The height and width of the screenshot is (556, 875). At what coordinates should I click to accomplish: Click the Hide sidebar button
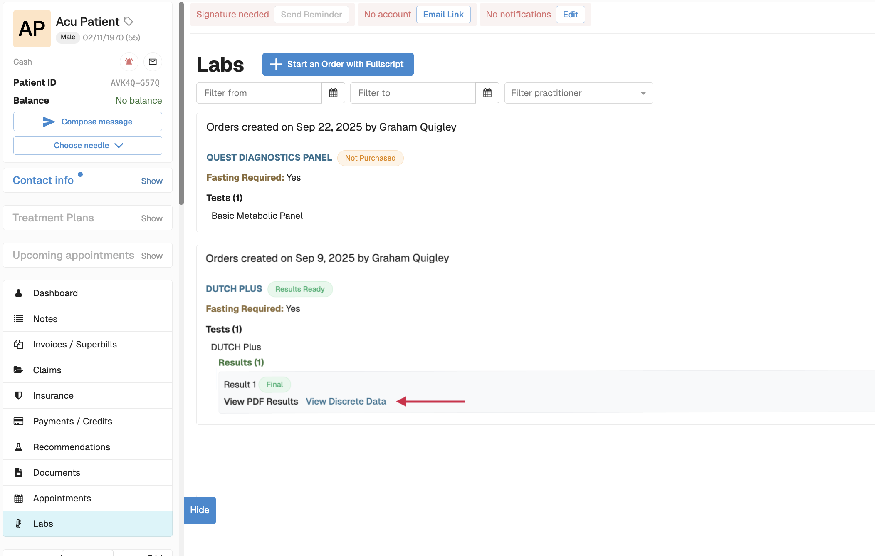pos(200,510)
